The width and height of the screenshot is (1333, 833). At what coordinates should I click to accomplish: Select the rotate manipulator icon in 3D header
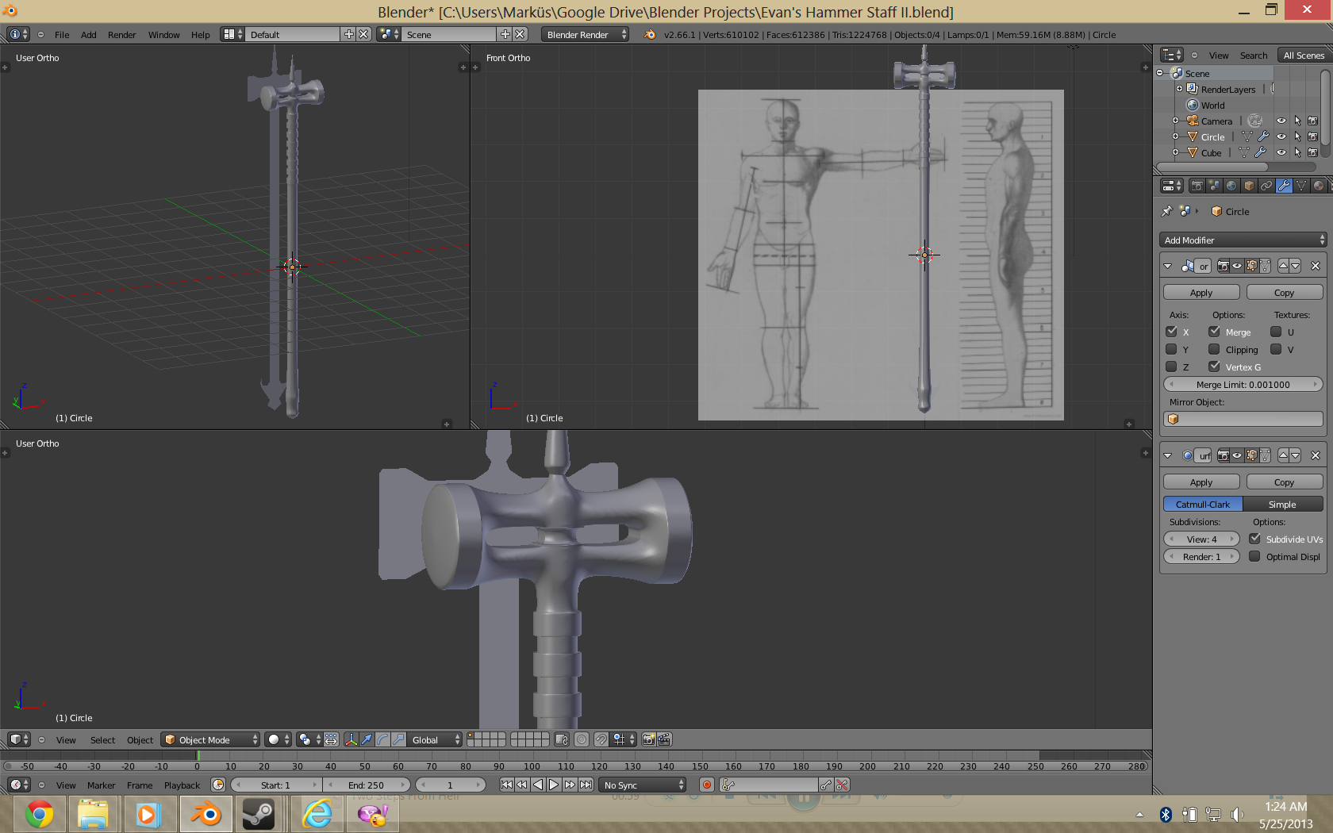tap(382, 739)
